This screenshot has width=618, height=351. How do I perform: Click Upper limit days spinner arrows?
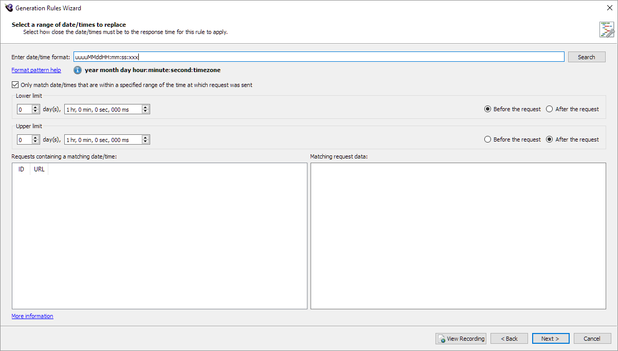click(35, 139)
